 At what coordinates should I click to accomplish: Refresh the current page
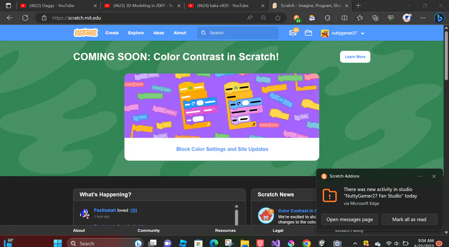[25, 18]
